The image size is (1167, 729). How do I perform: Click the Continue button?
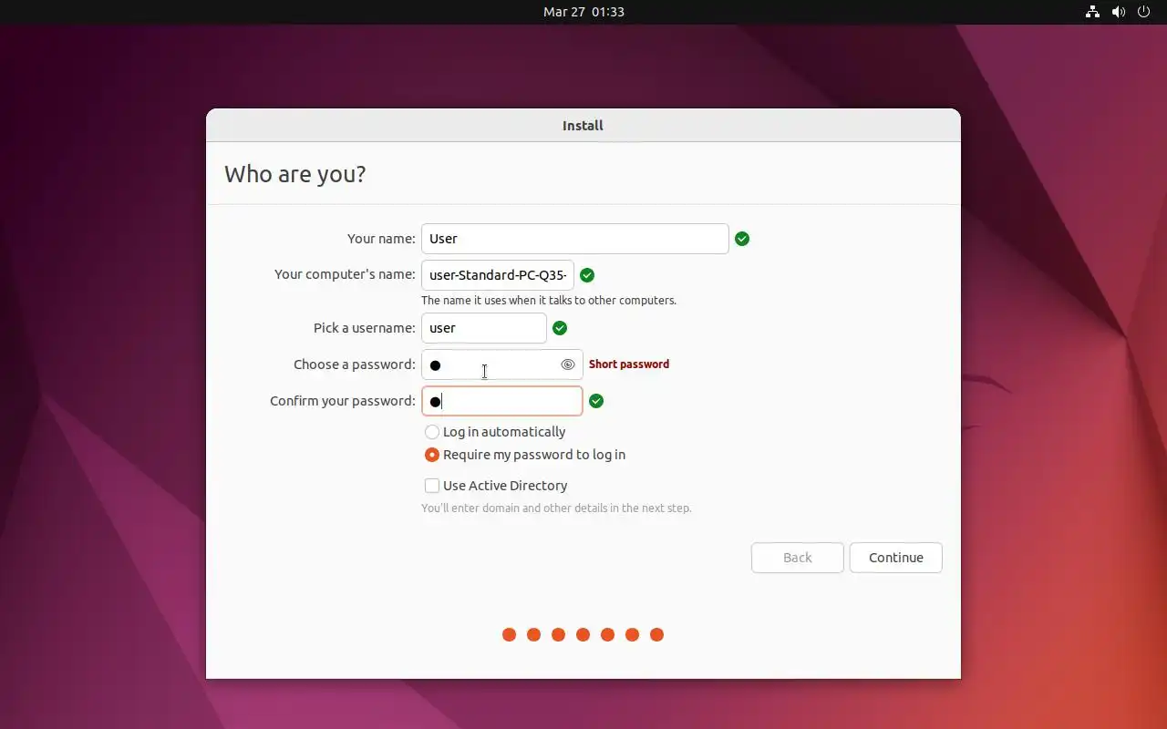point(896,558)
